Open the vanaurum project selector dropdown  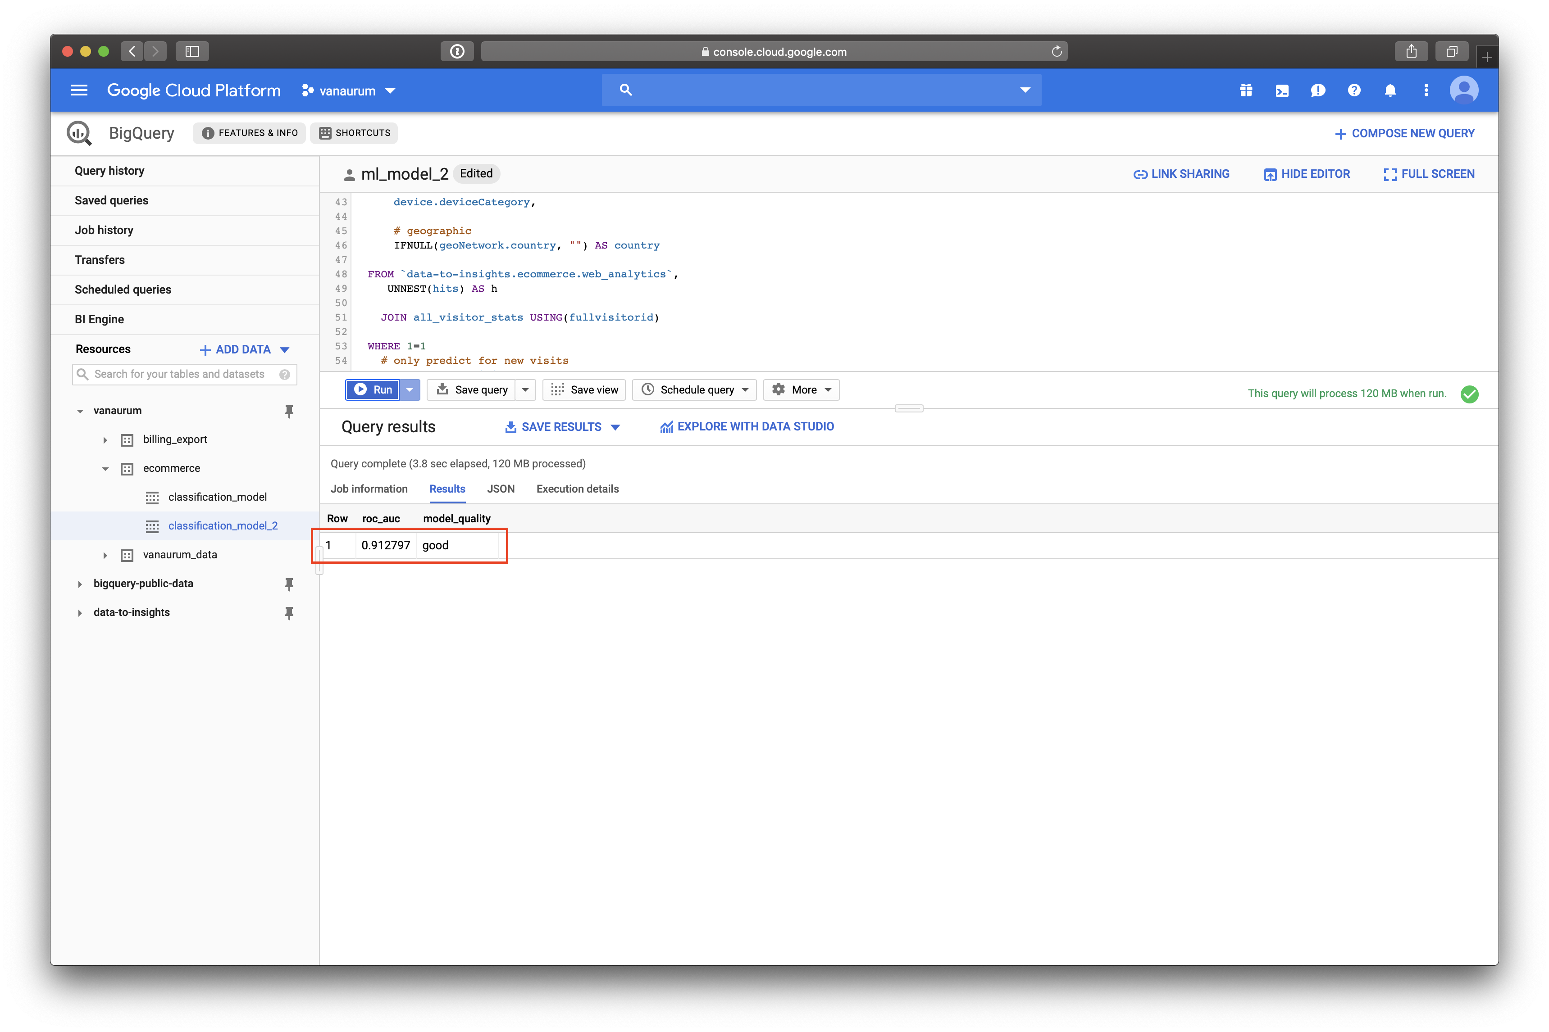pos(348,91)
